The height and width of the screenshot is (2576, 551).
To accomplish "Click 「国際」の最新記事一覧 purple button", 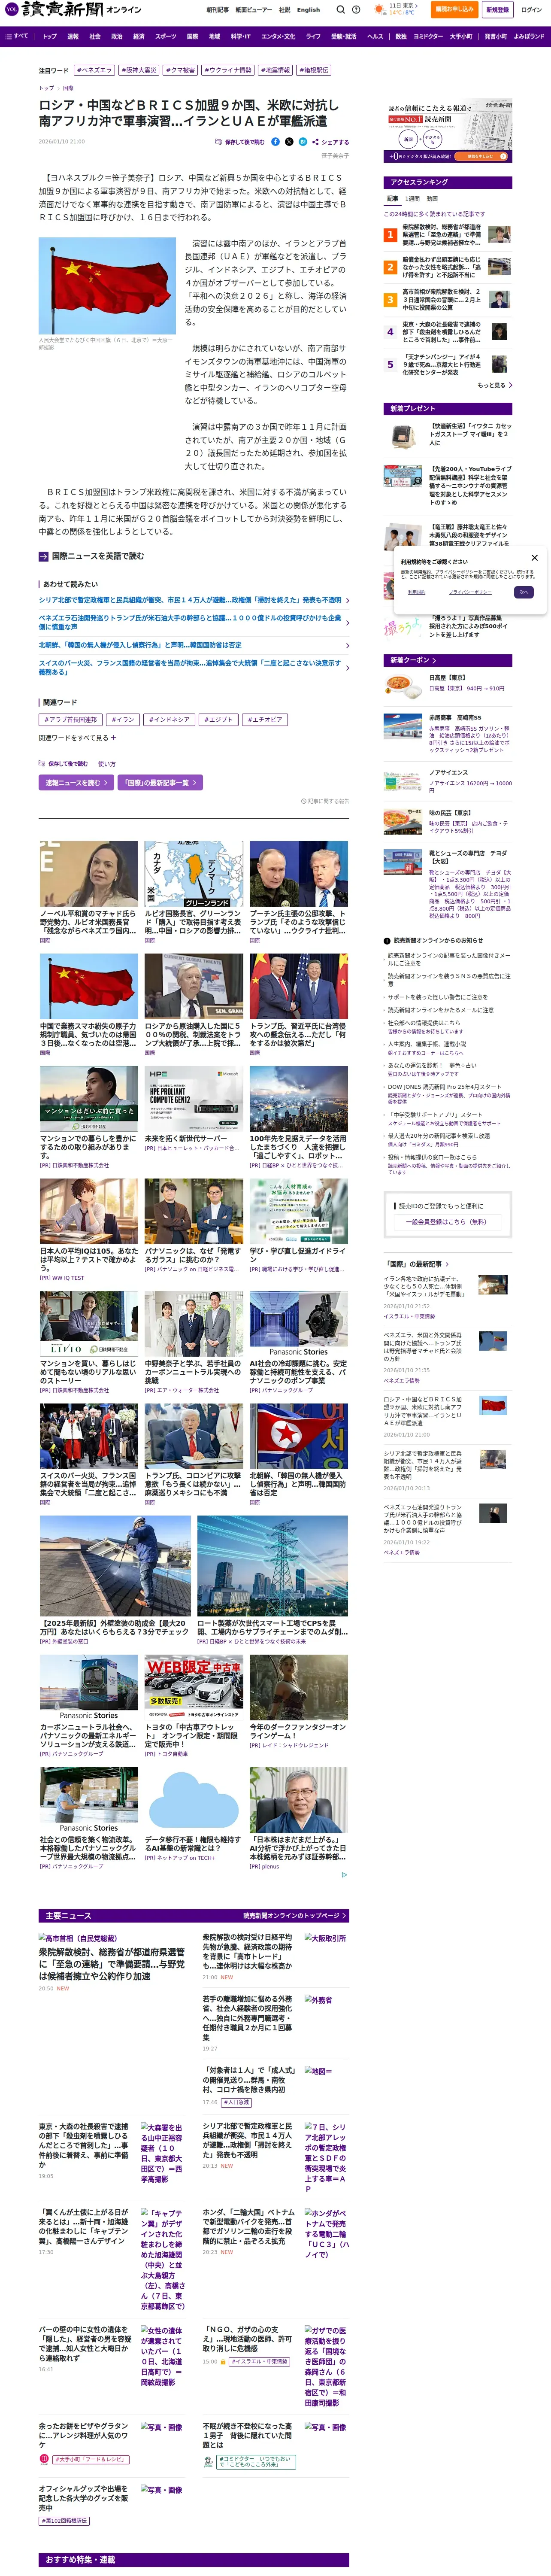I will pos(160,783).
